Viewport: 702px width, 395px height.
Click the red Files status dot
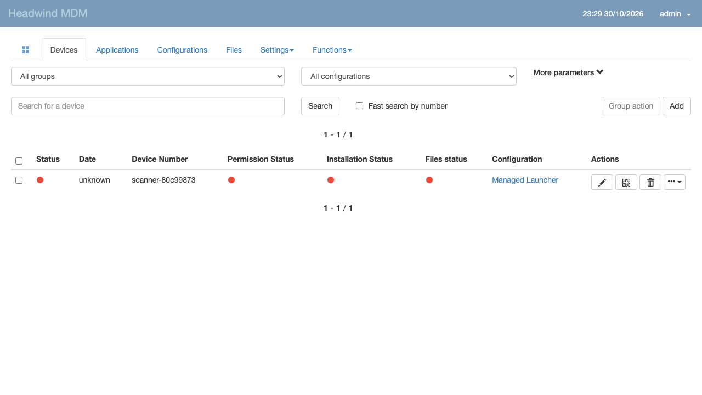(x=429, y=180)
